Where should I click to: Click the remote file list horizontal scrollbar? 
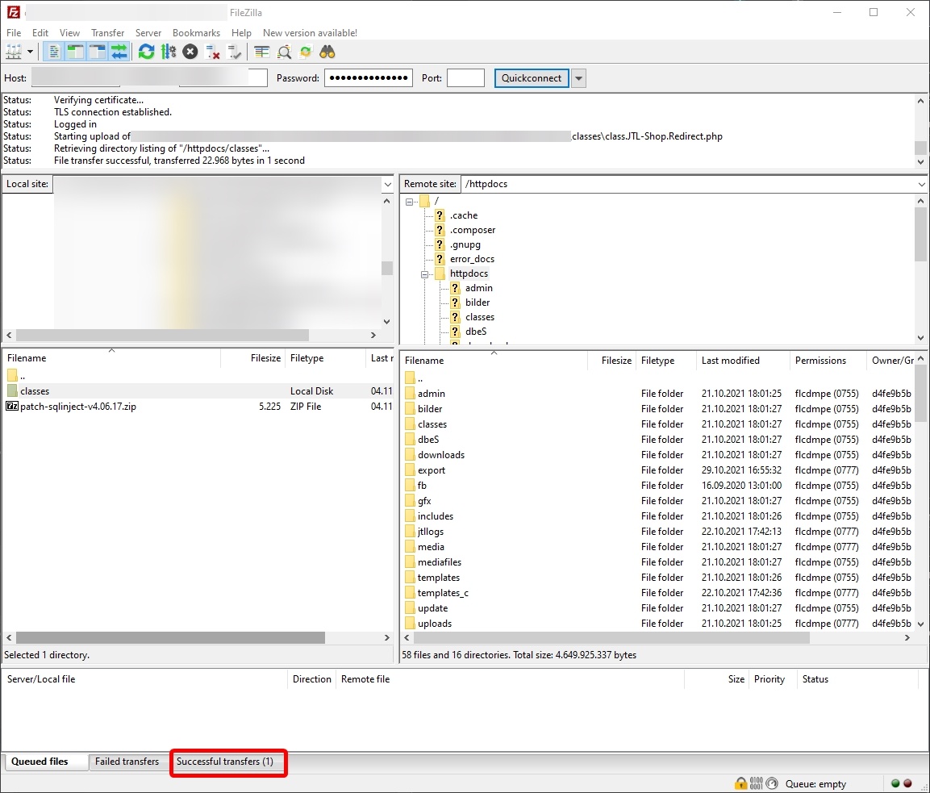coord(605,638)
